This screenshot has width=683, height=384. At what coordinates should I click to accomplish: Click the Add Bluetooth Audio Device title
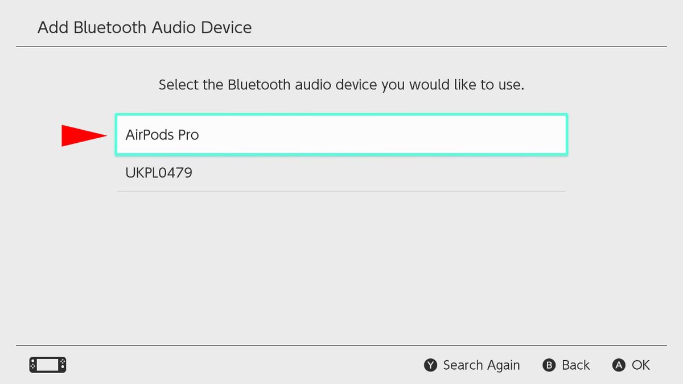point(145,27)
